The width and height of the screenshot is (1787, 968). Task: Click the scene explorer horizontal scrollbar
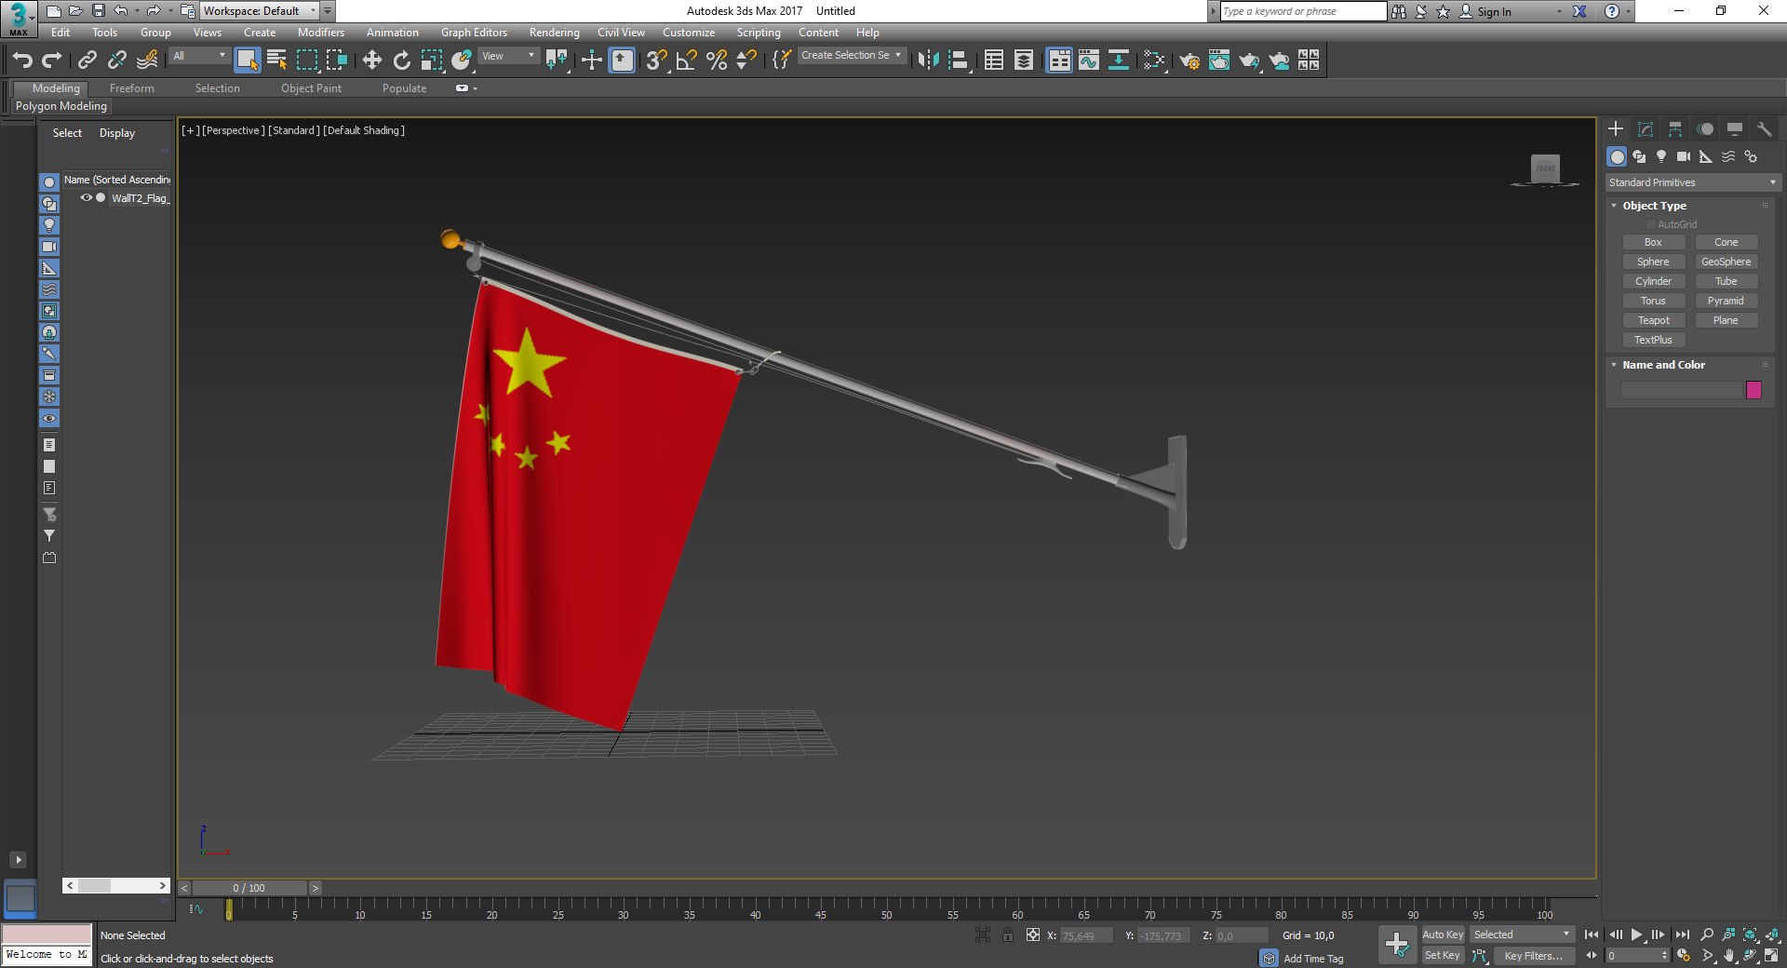[x=116, y=886]
